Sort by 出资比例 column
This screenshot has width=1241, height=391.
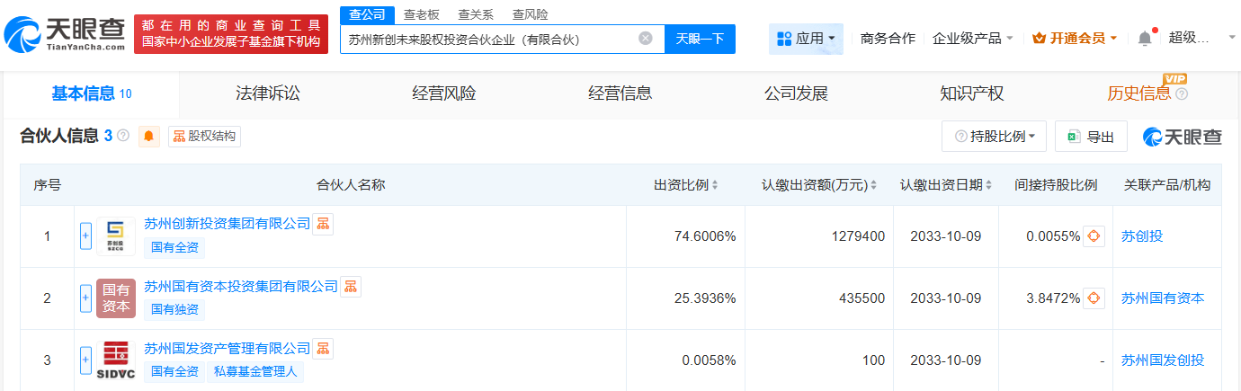click(686, 185)
